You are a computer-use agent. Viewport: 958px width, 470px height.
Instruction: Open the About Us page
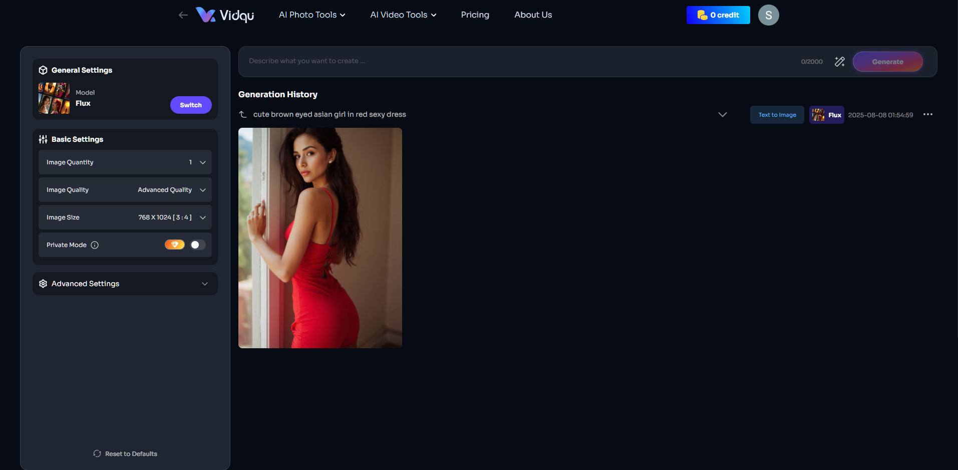533,15
